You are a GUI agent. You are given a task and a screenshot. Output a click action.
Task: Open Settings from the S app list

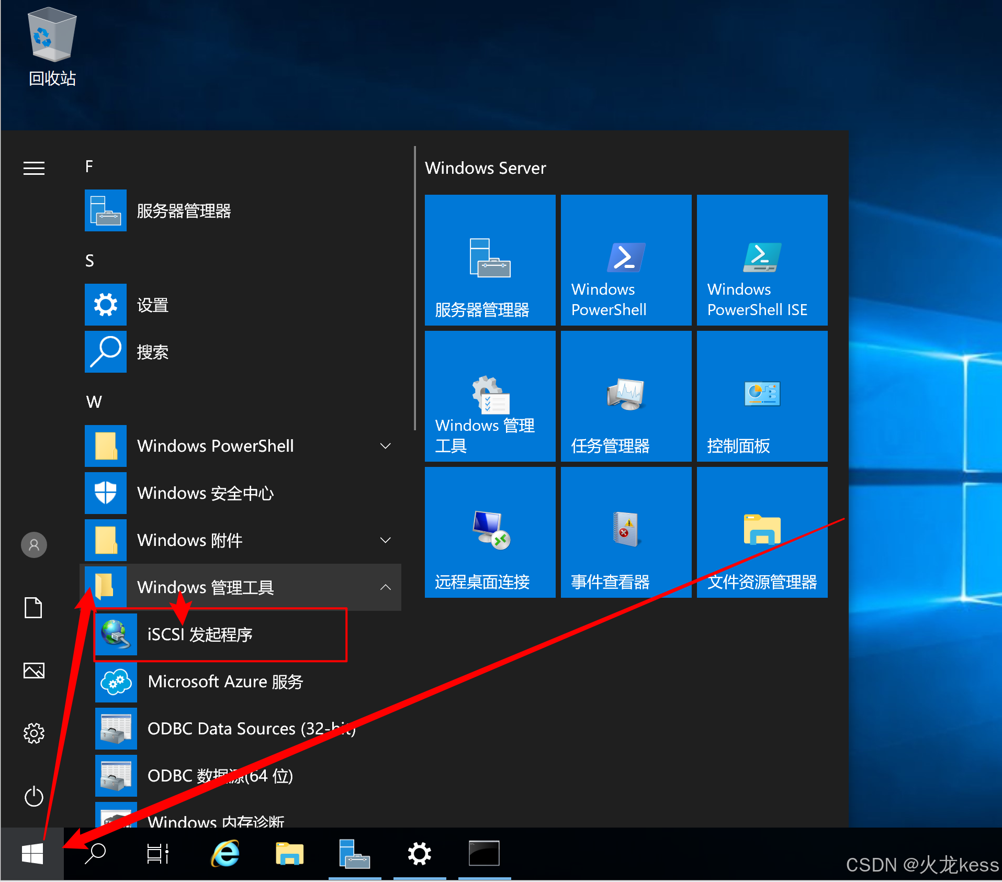[241, 305]
